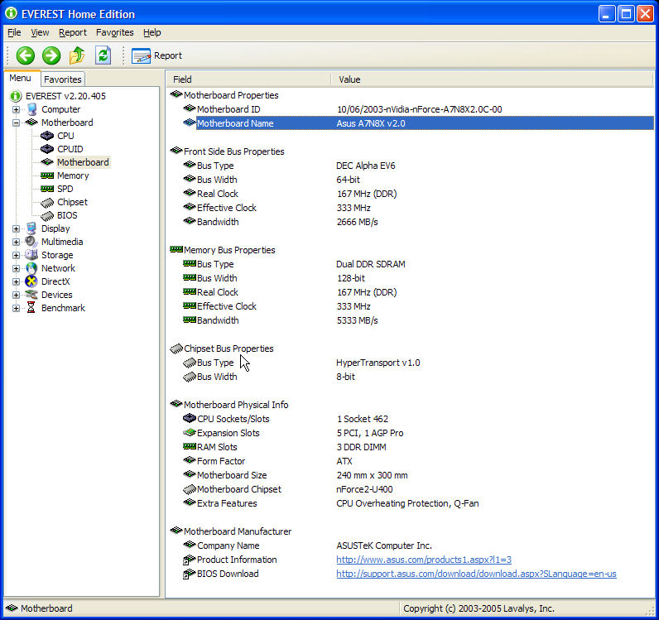Expand the DirectX tree node

click(x=16, y=281)
